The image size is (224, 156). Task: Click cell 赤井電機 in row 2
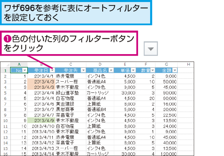(x=71, y=76)
